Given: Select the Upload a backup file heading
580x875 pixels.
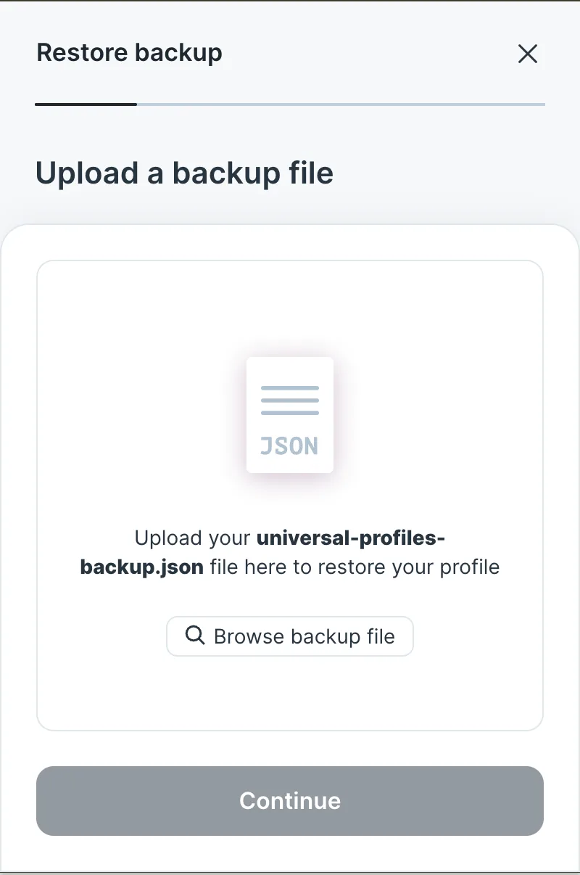Looking at the screenshot, I should pos(184,173).
